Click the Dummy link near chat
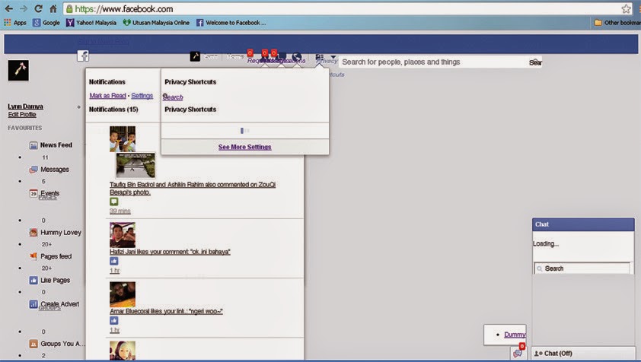 (515, 335)
